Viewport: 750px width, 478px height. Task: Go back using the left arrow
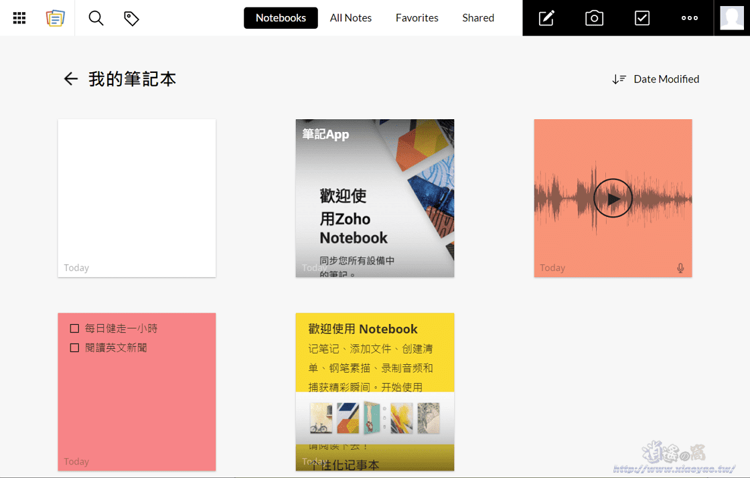pos(71,79)
